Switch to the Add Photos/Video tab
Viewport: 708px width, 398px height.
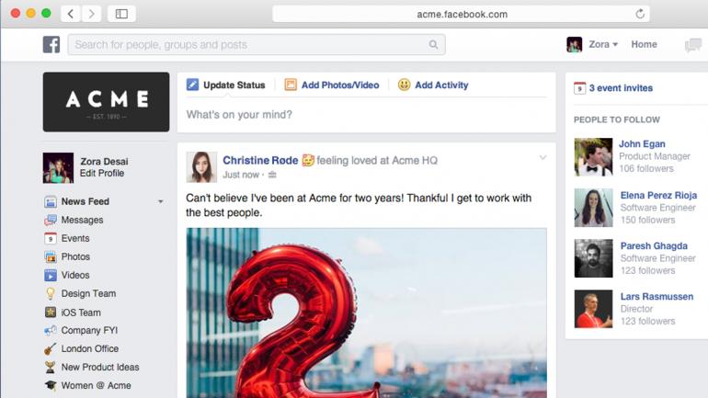click(332, 85)
